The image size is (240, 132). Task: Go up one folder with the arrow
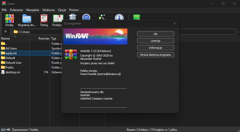[x=6, y=32]
